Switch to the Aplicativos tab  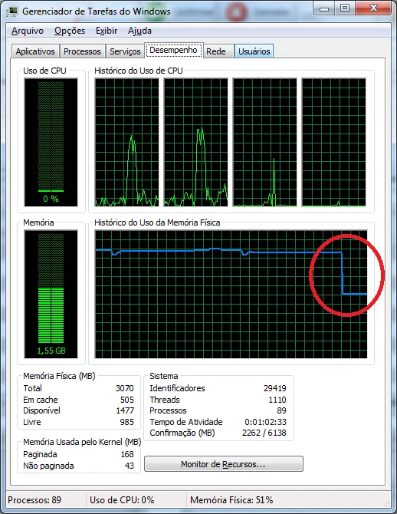tap(35, 51)
